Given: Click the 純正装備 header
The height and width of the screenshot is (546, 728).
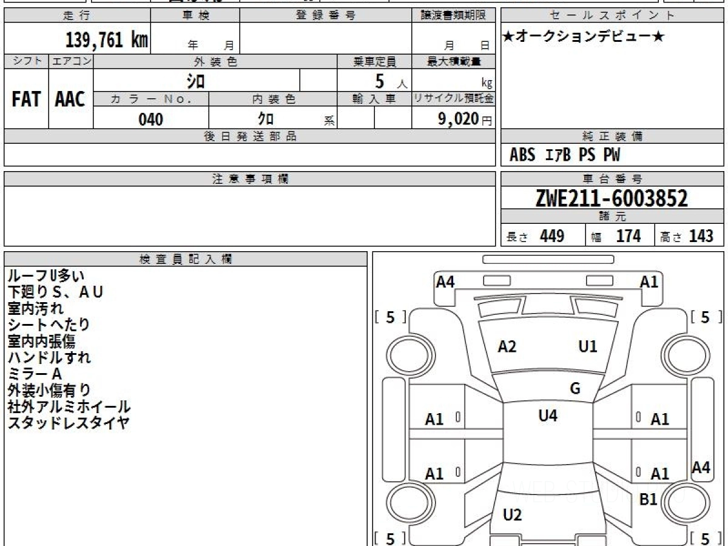Looking at the screenshot, I should (x=612, y=136).
